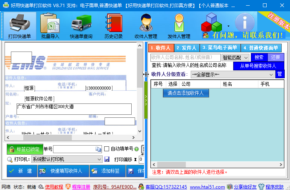Open 快递单查询 truck icon
This screenshot has width=290, height=190.
click(x=81, y=26)
